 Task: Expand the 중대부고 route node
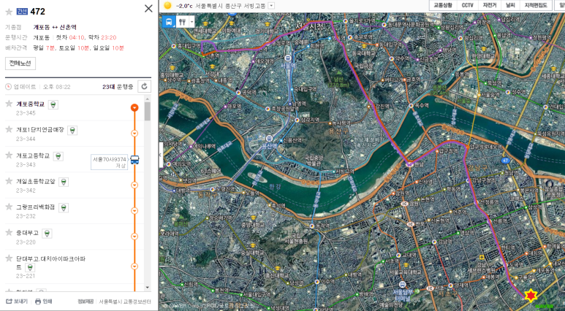(134, 237)
